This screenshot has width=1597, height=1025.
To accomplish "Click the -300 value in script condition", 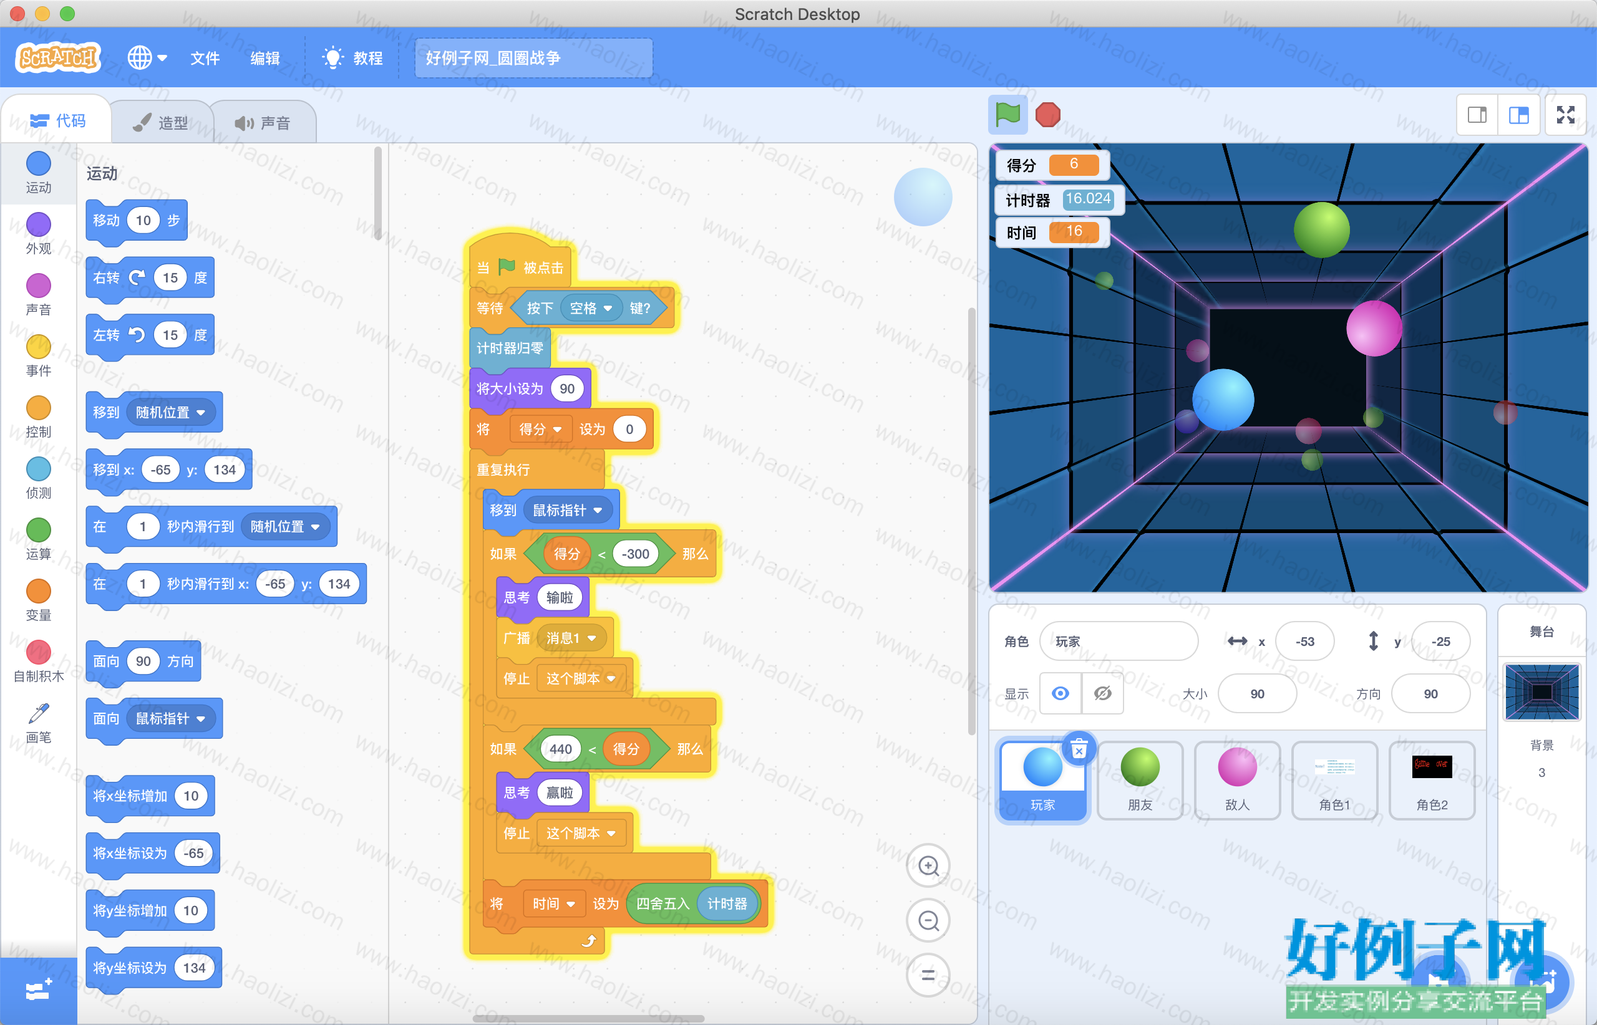I will pyautogui.click(x=635, y=554).
